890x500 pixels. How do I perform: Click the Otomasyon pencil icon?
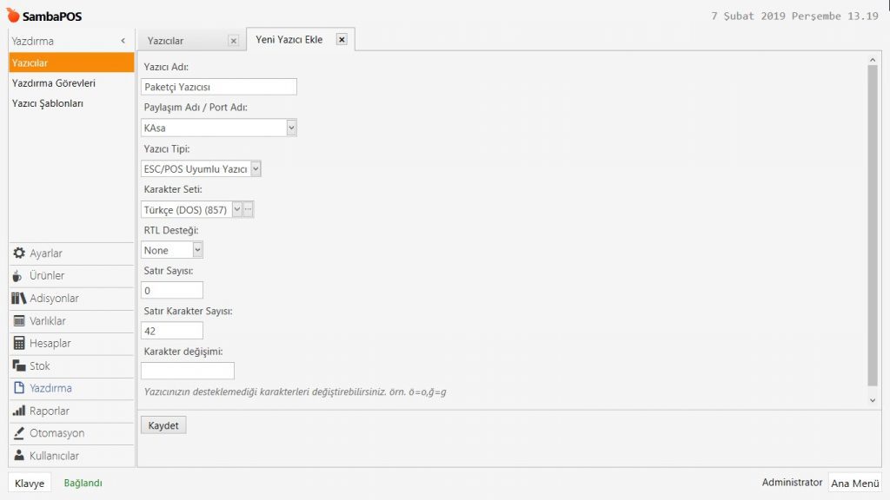[19, 434]
